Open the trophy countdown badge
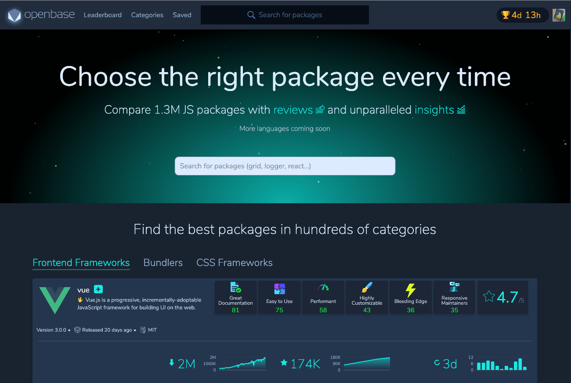The image size is (571, 383). point(523,15)
